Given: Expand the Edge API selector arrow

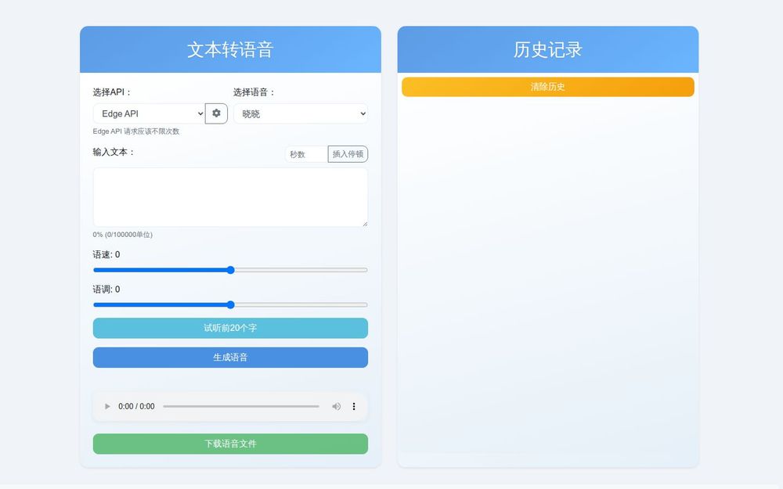Looking at the screenshot, I should [201, 113].
